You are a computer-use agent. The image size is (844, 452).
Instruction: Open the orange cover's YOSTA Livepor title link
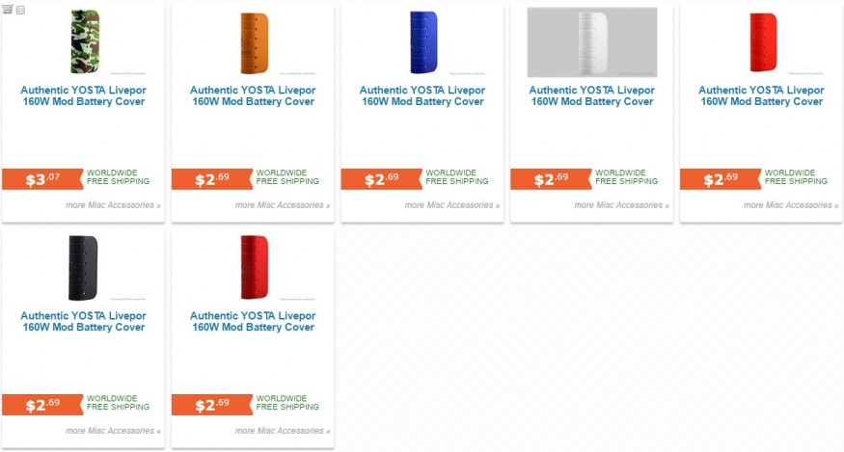[253, 95]
